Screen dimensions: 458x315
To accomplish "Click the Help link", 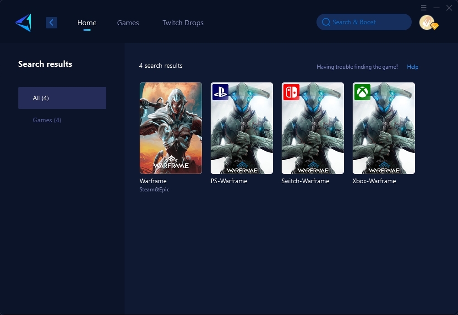I will 413,67.
